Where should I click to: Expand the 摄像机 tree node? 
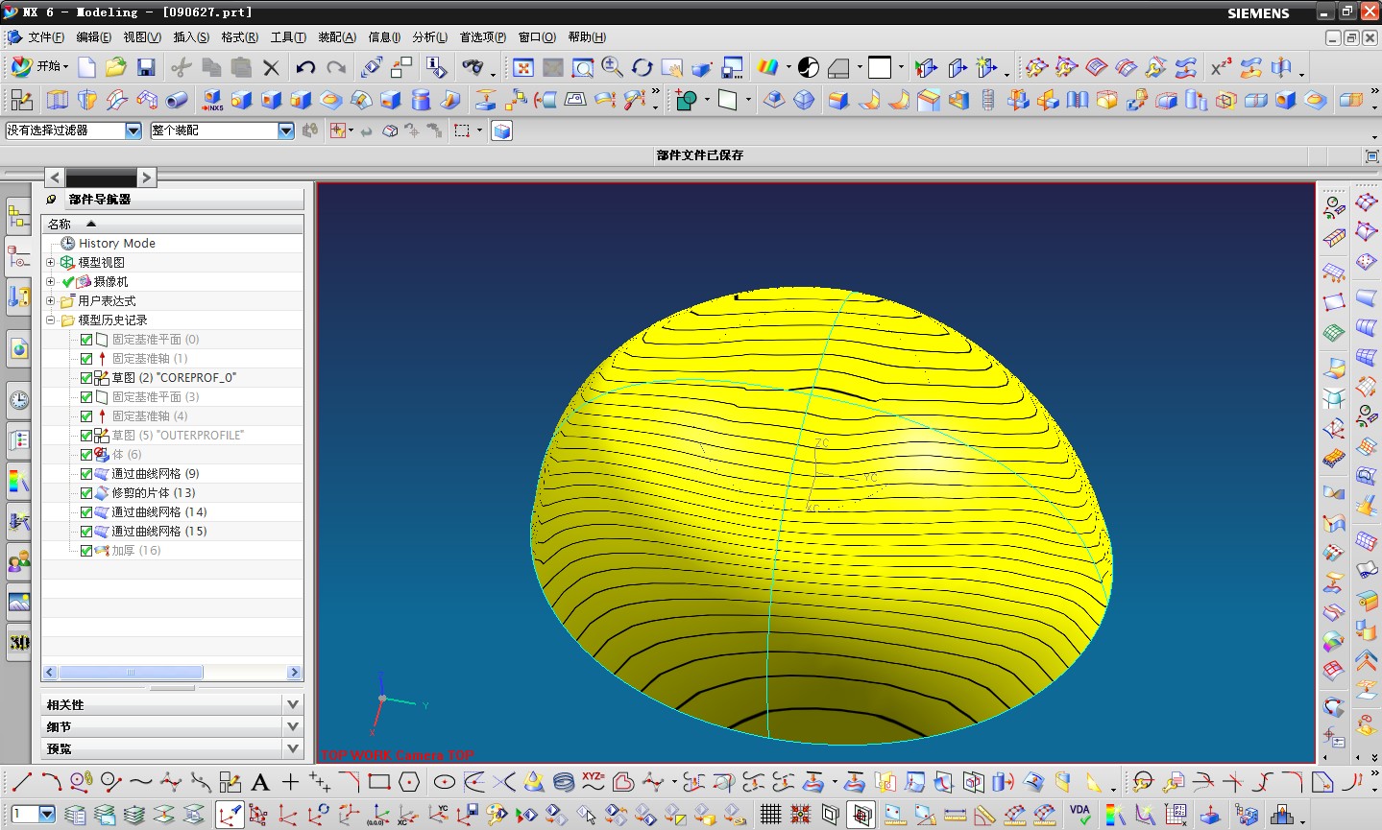(x=51, y=281)
